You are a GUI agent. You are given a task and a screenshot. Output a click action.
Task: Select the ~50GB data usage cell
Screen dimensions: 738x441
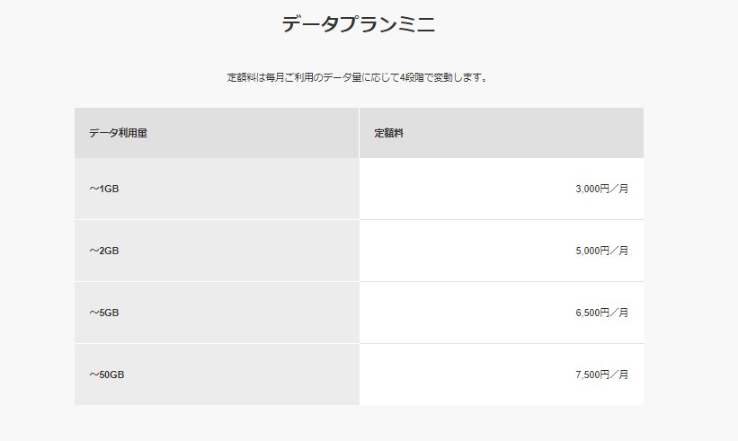(x=217, y=375)
